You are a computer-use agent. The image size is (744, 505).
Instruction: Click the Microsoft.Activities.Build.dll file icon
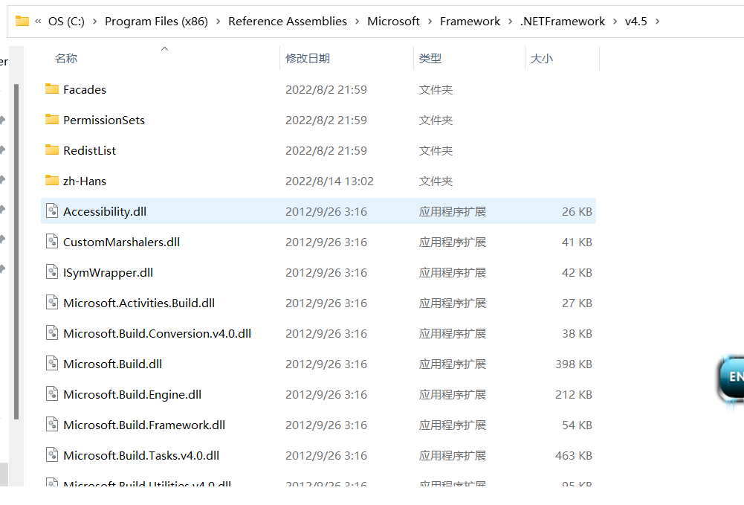52,303
